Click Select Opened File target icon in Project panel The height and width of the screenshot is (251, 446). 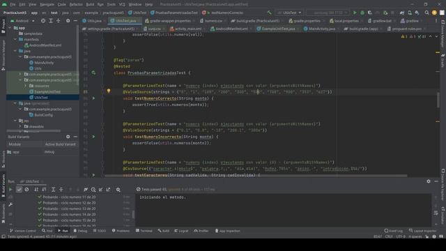point(43,21)
